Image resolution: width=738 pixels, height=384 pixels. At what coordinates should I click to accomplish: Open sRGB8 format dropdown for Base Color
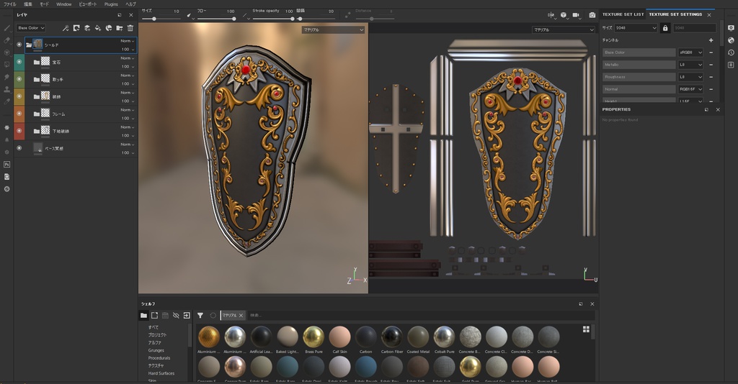[x=690, y=52]
